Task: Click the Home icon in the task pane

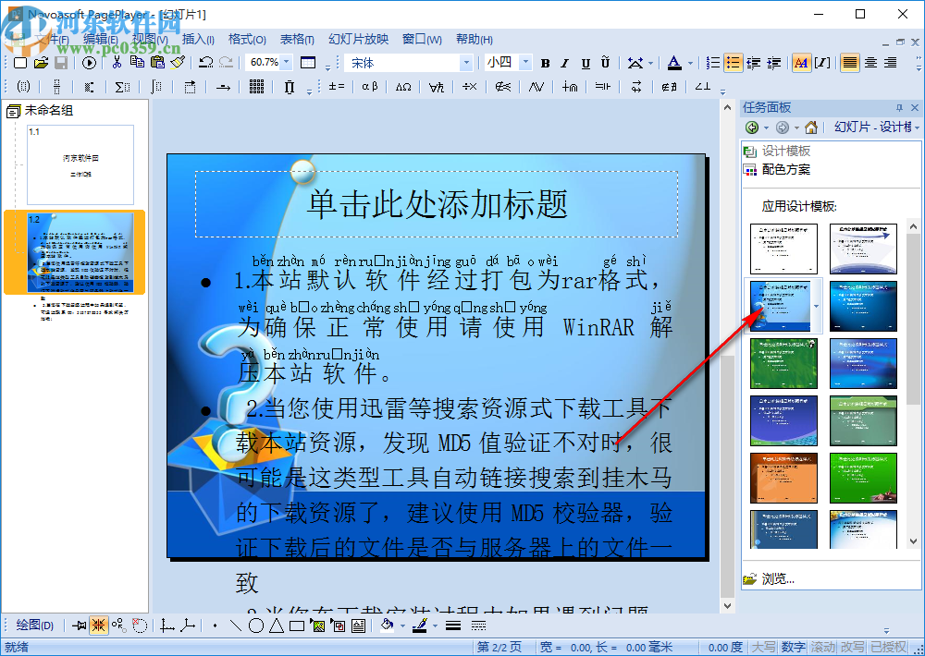Action: coord(811,128)
